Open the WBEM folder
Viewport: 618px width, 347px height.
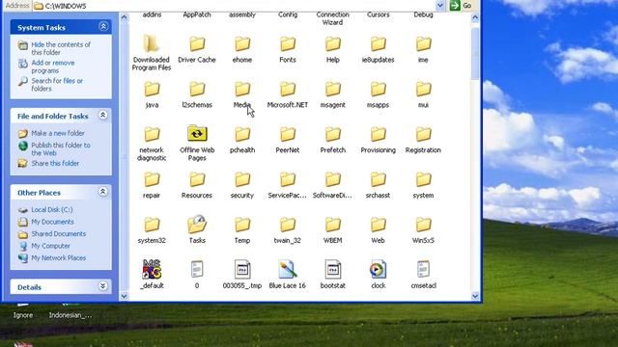[x=332, y=230]
